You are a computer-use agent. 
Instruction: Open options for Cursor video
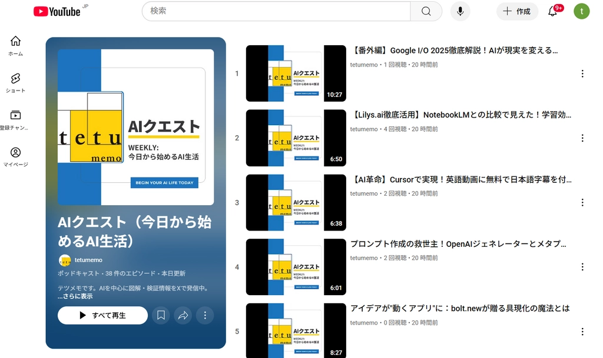coord(582,203)
